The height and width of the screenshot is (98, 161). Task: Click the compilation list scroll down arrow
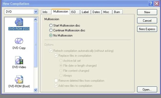click(x=36, y=90)
